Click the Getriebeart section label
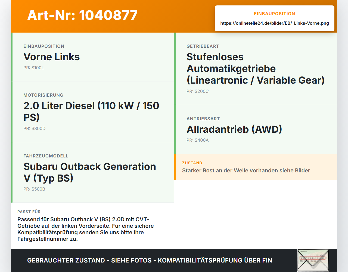 pyautogui.click(x=203, y=46)
